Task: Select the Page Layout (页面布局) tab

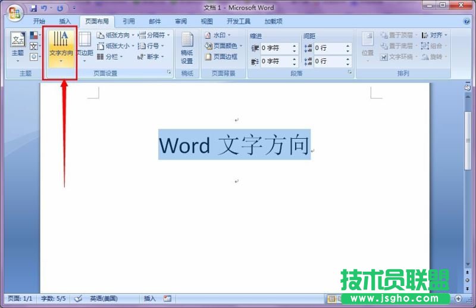Action: pos(97,21)
